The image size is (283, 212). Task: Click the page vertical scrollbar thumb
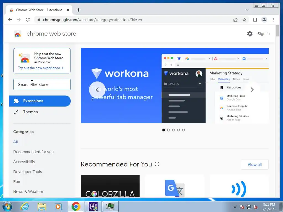point(277,31)
